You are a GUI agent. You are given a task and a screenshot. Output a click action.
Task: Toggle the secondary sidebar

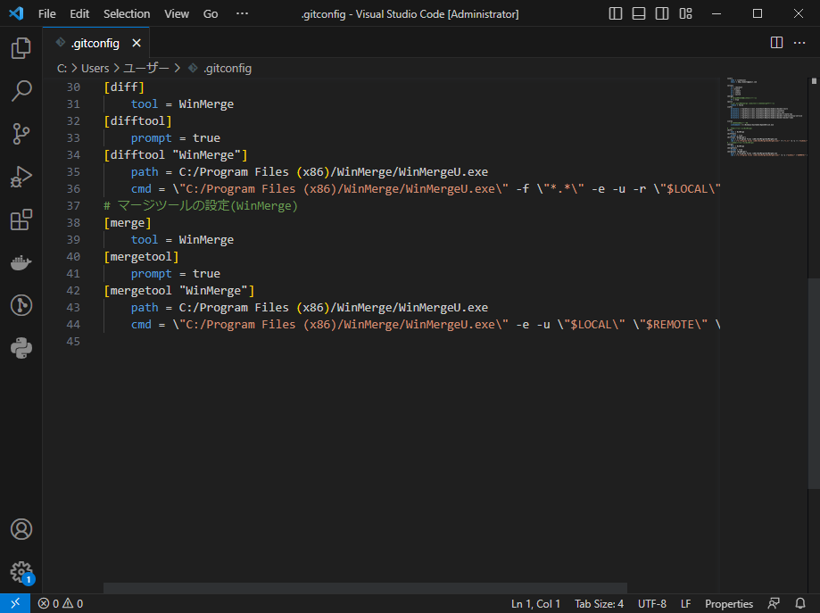click(x=661, y=13)
